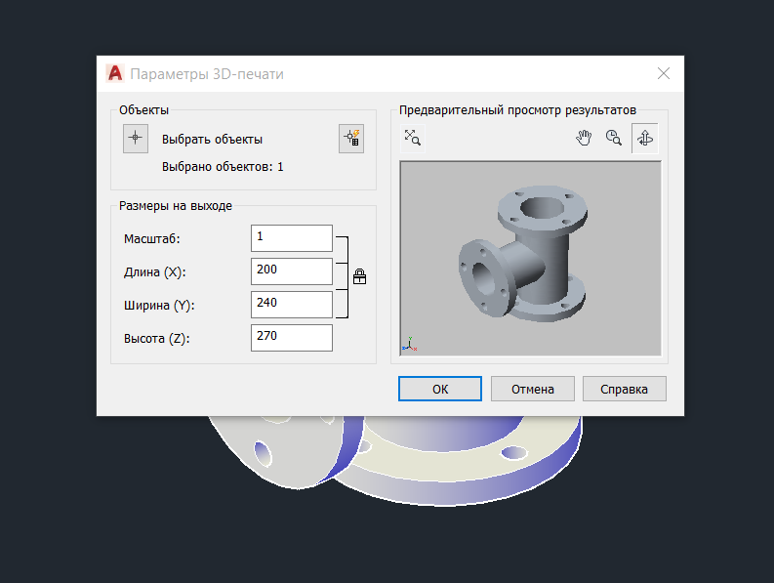Click the "Размеры на выходе" group title
This screenshot has width=774, height=583.
point(176,205)
